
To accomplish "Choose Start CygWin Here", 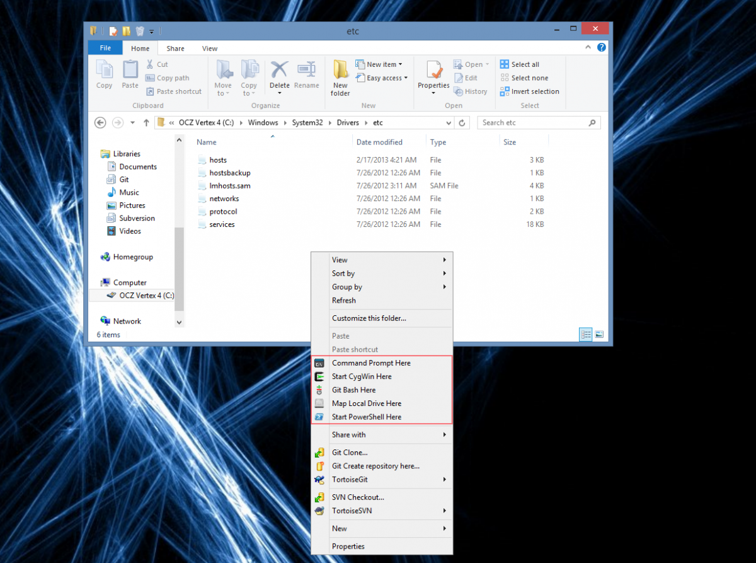I will [382, 376].
